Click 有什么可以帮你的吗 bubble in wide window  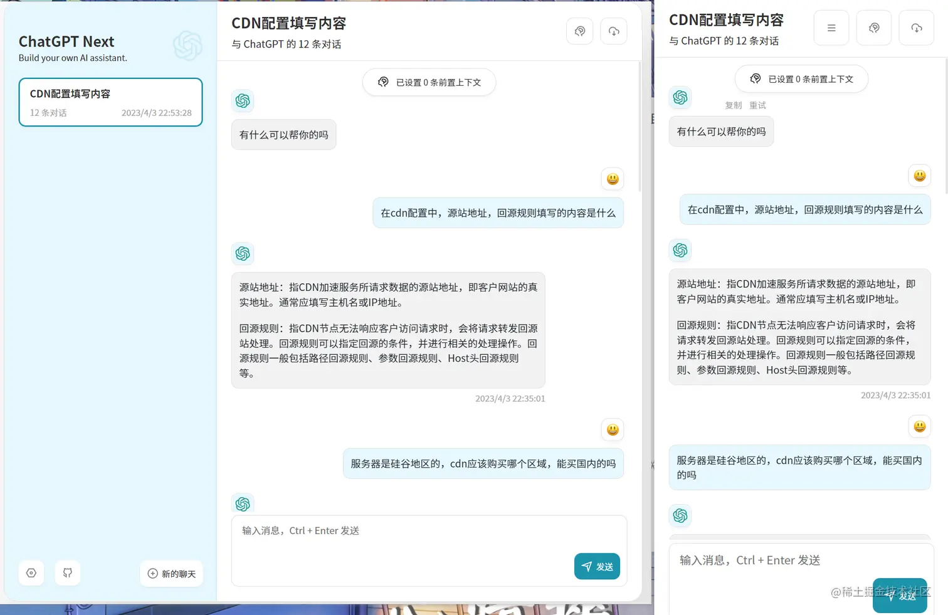tap(283, 135)
